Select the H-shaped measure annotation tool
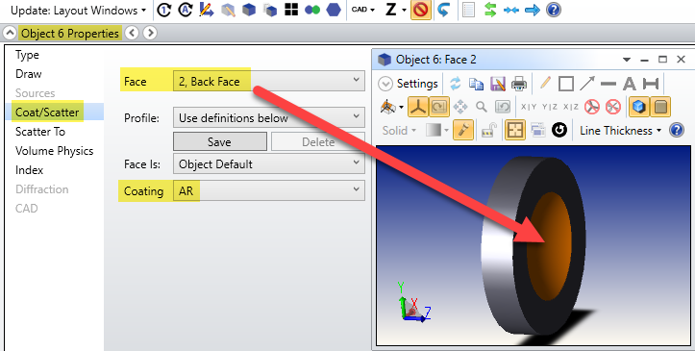Screen dimensions: 695x351 pos(651,84)
